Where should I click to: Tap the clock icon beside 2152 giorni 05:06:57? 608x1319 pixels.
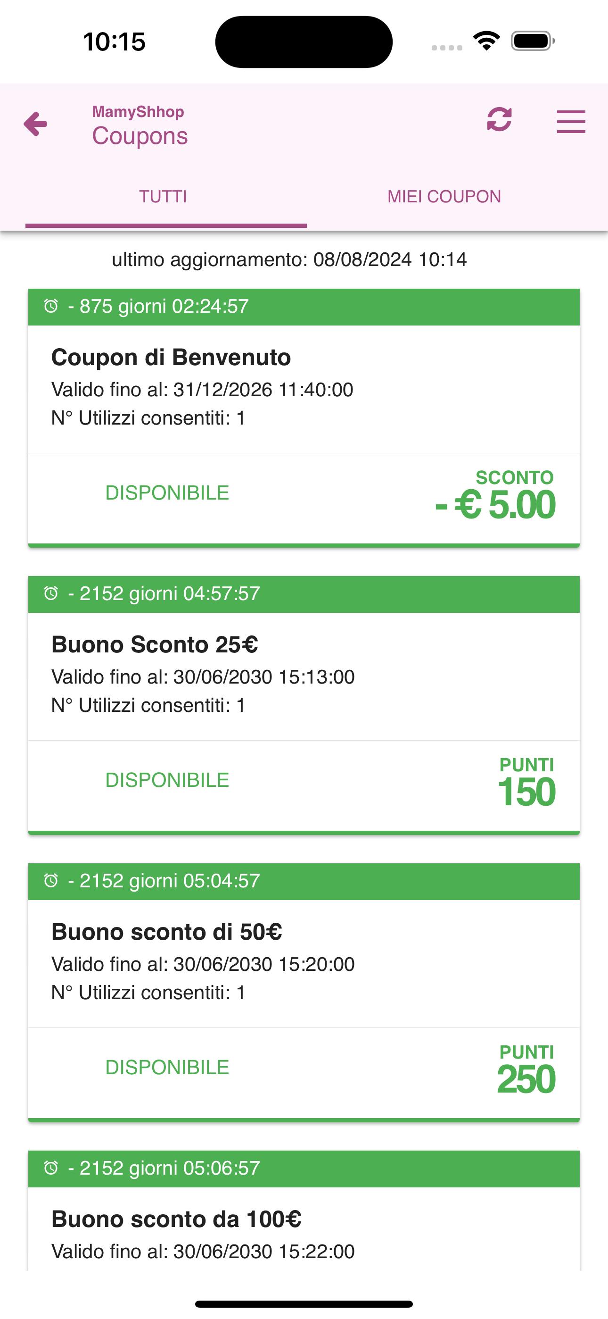(x=51, y=1168)
